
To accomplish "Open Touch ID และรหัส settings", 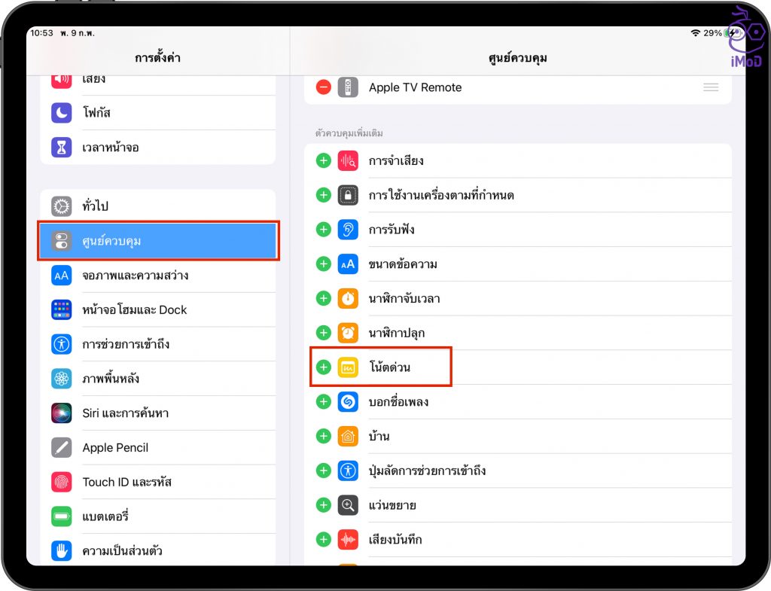I will coord(158,482).
